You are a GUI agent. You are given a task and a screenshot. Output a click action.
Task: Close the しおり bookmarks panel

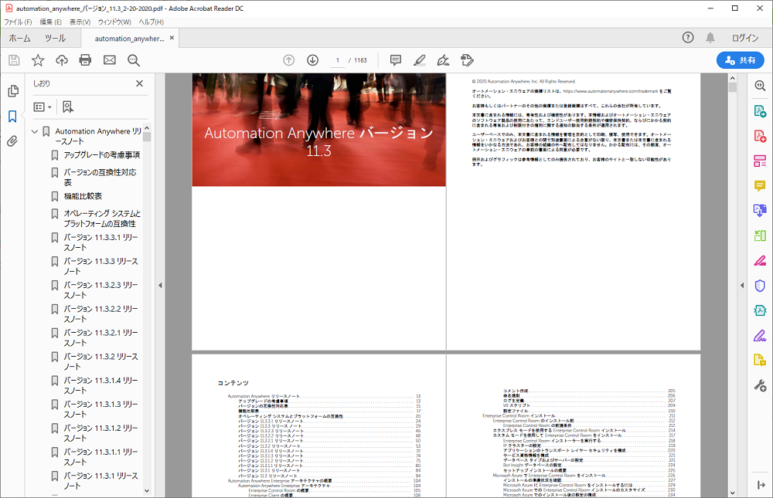pyautogui.click(x=139, y=83)
